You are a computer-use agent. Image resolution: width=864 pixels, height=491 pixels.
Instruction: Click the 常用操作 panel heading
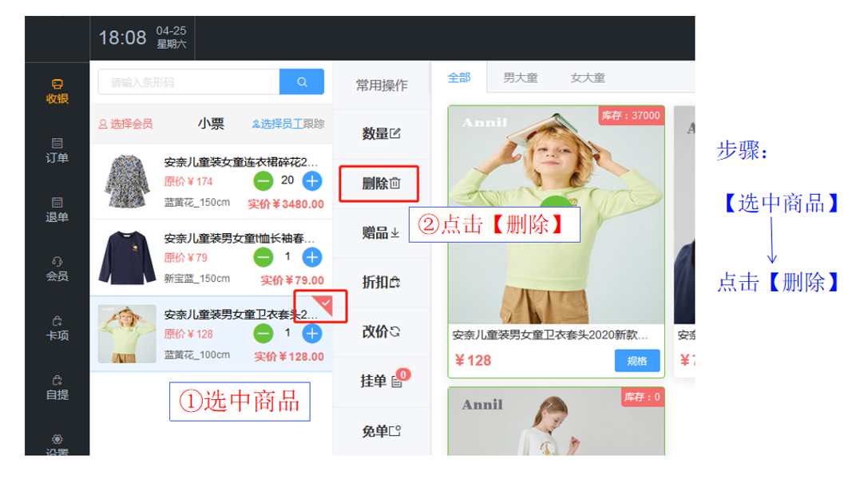click(382, 85)
